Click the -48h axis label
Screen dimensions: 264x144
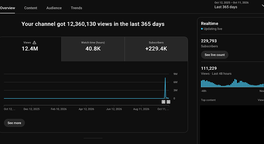point(204,91)
